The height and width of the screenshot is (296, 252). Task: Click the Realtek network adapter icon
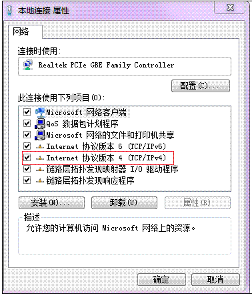(28, 65)
